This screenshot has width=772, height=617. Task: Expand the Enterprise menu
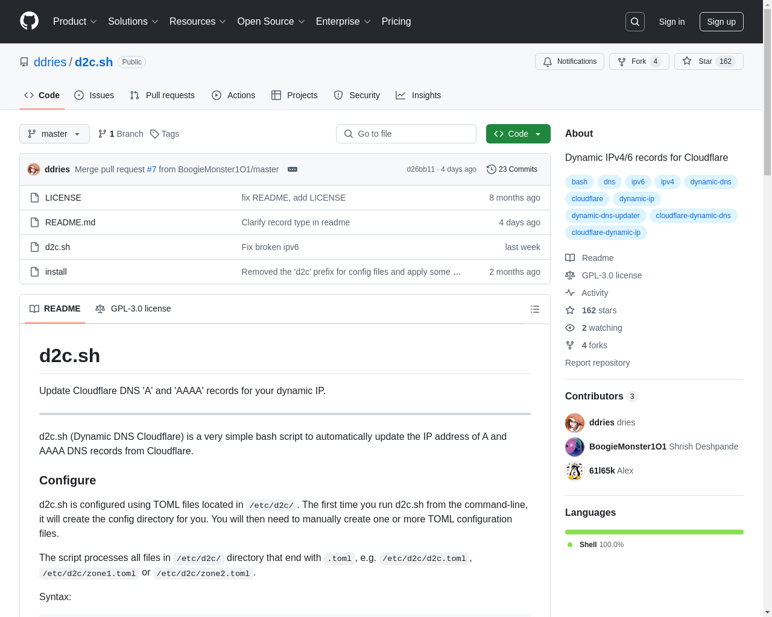point(343,22)
